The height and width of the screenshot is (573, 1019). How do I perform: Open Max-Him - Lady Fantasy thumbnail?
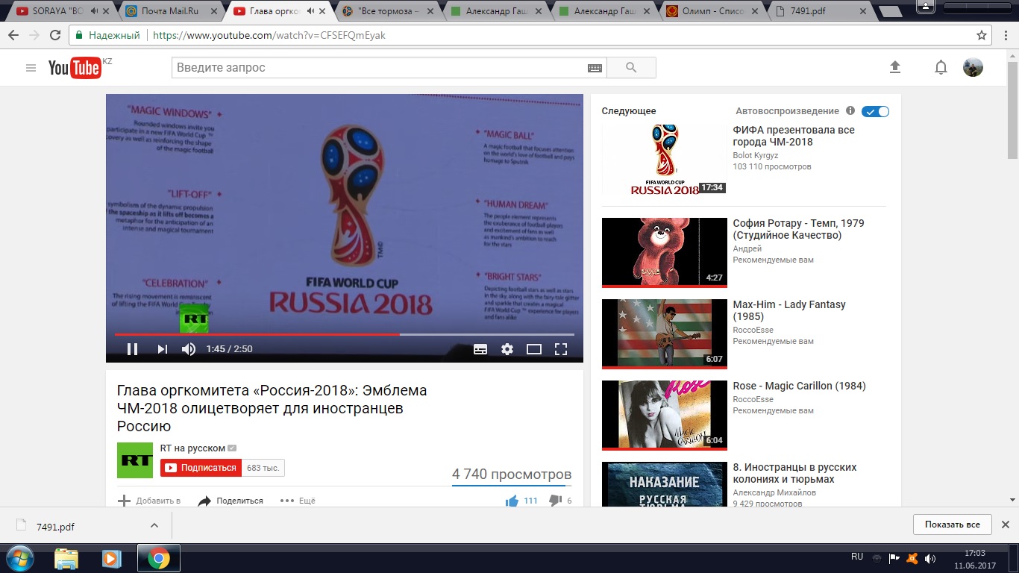(x=664, y=334)
